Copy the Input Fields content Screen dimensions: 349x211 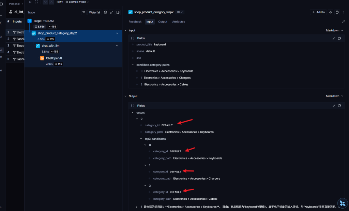[339, 38]
